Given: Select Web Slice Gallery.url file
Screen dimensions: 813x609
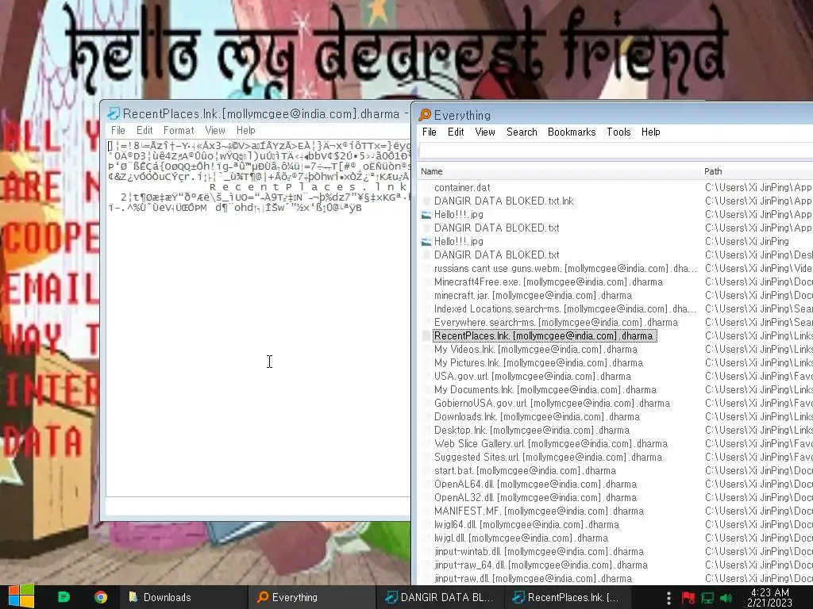Looking at the screenshot, I should (x=551, y=443).
